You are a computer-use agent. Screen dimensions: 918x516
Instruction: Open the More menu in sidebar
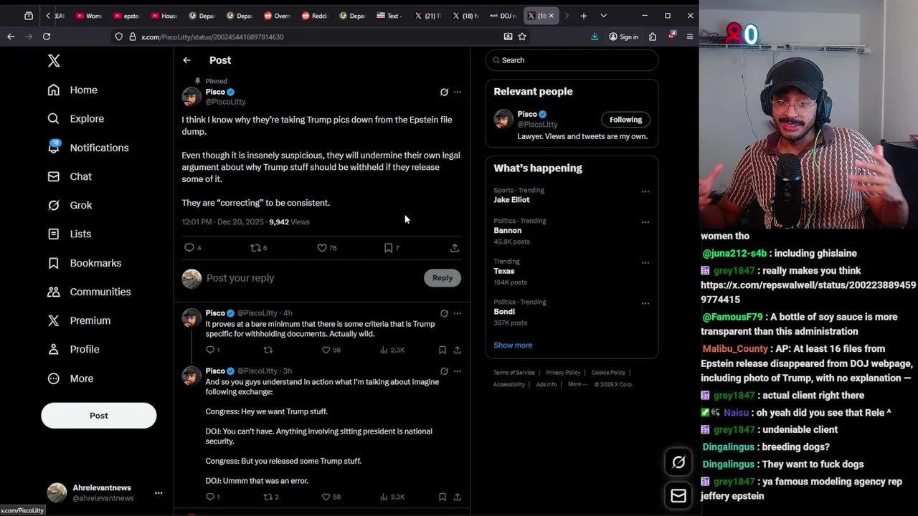(x=70, y=378)
